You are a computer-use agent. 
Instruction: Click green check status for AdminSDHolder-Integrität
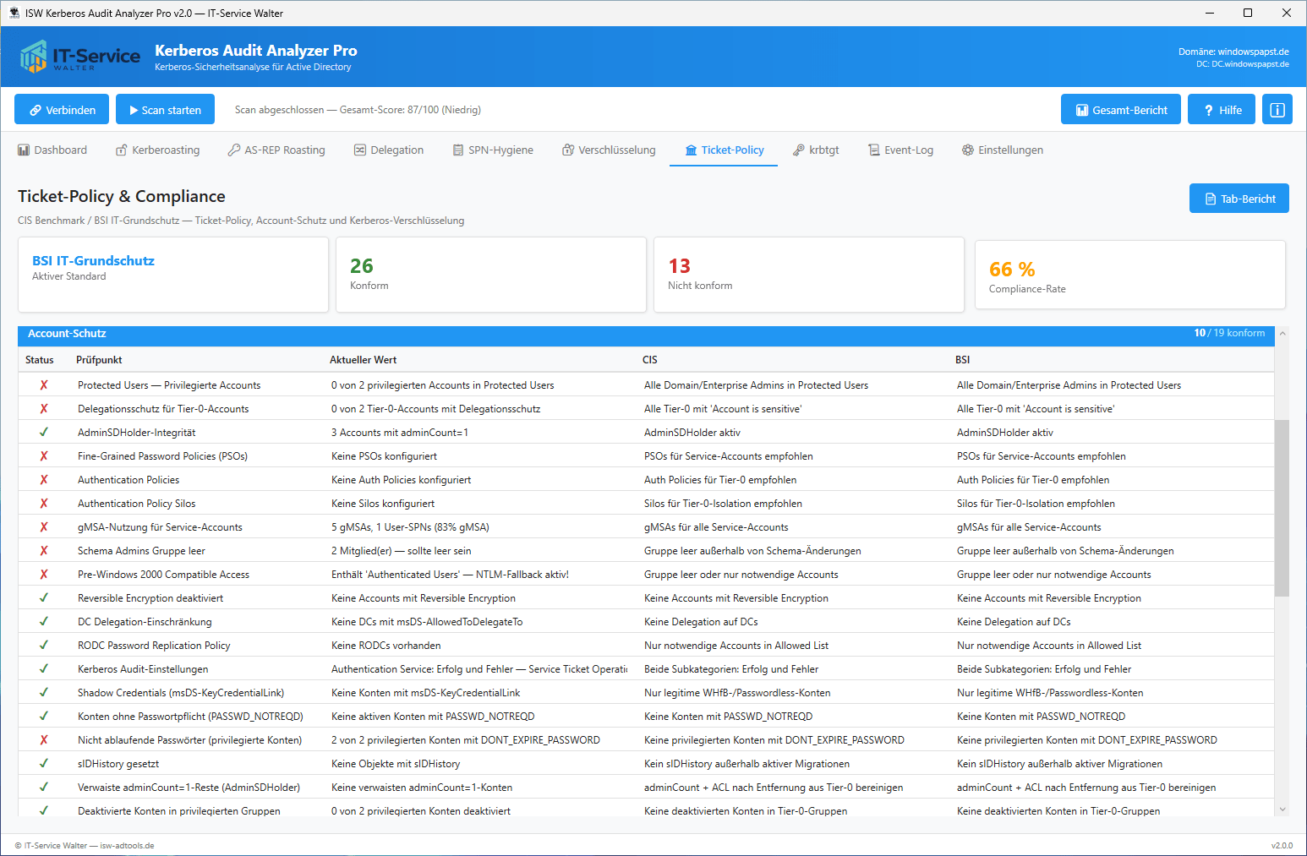(44, 433)
